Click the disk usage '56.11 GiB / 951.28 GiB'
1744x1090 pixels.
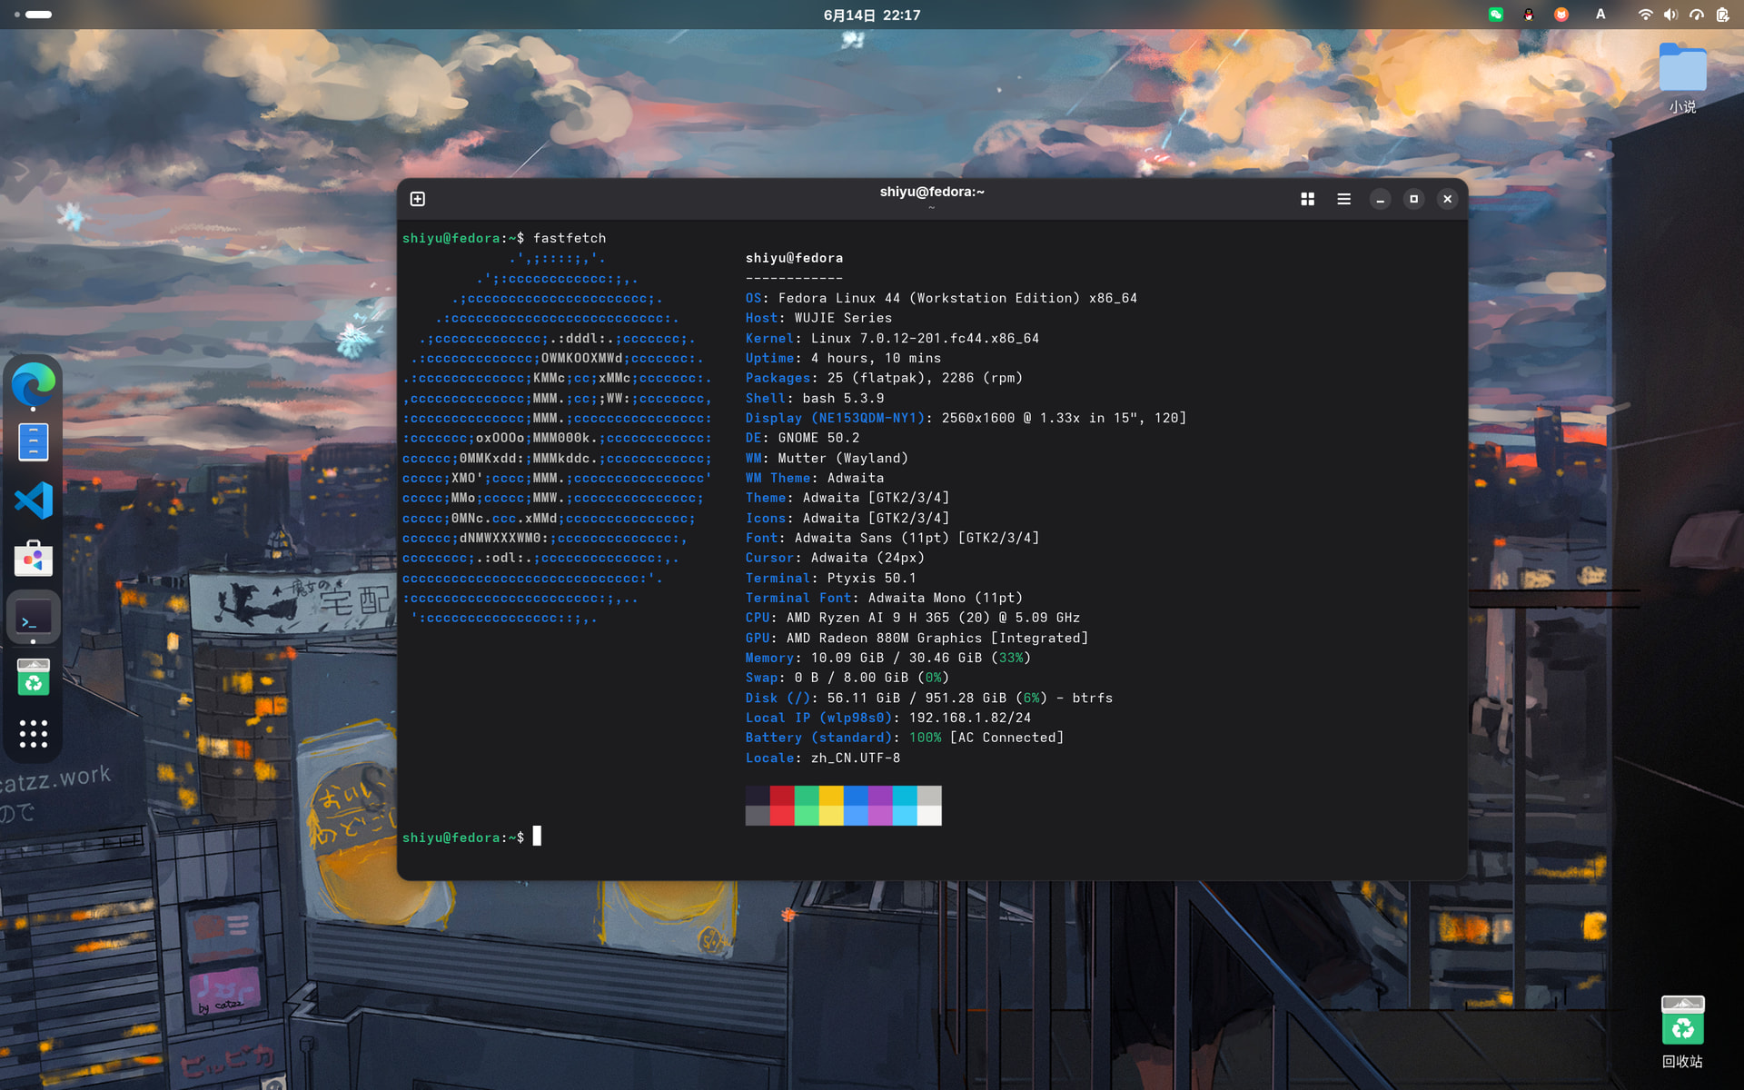pyautogui.click(x=917, y=698)
